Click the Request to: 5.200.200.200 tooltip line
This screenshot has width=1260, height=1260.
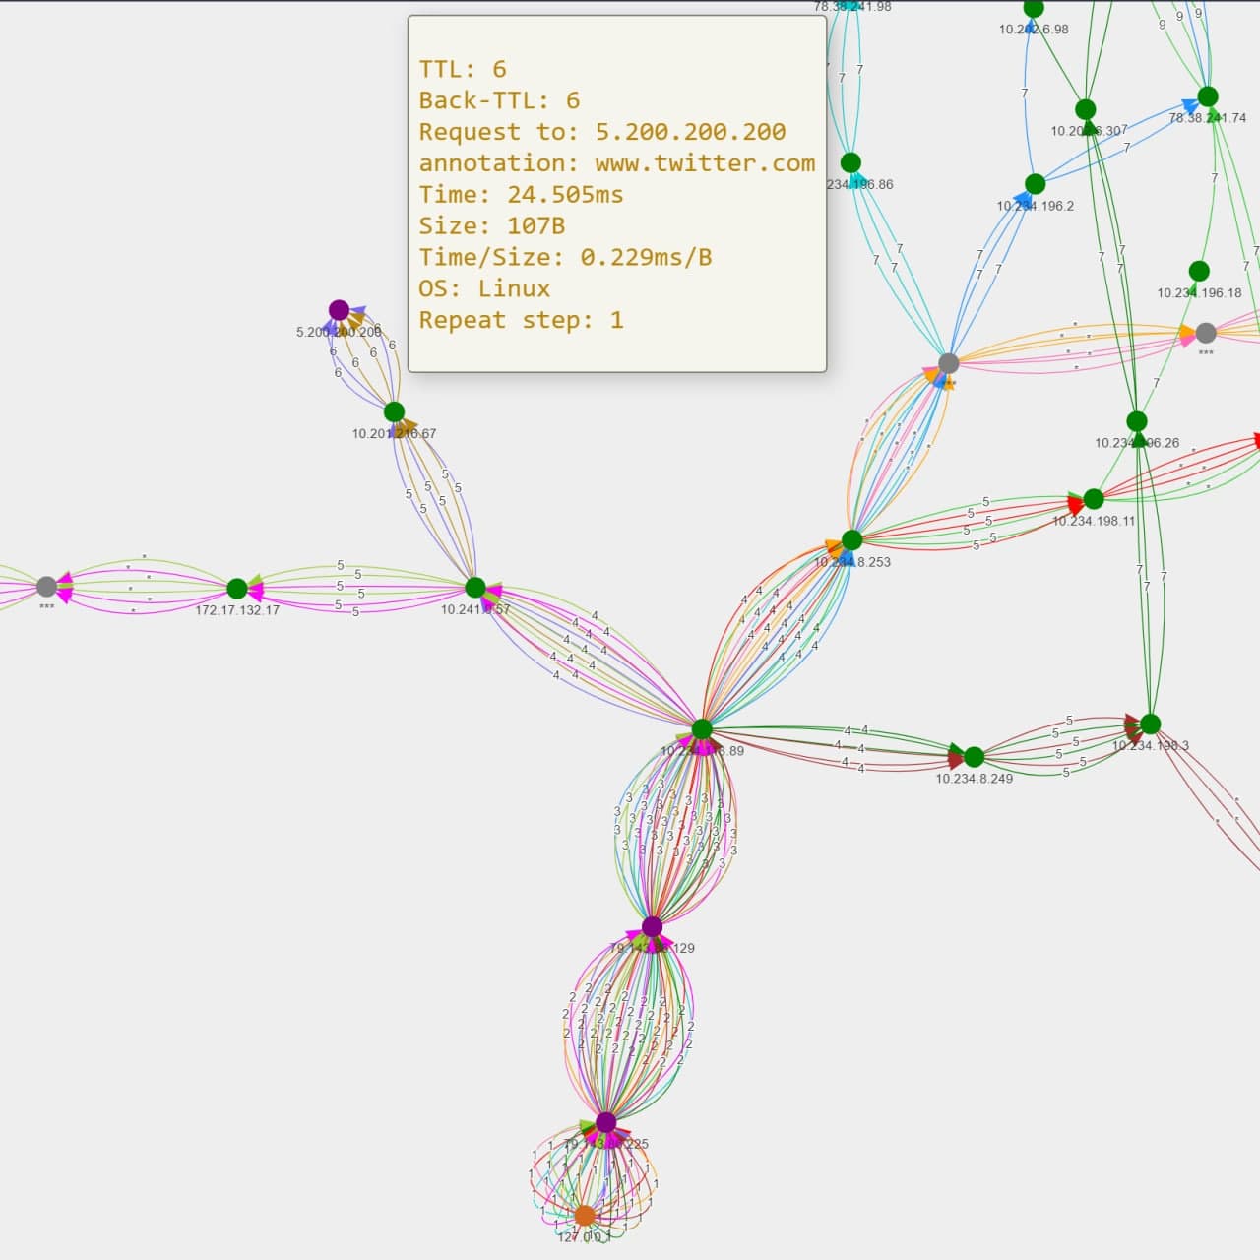click(602, 131)
